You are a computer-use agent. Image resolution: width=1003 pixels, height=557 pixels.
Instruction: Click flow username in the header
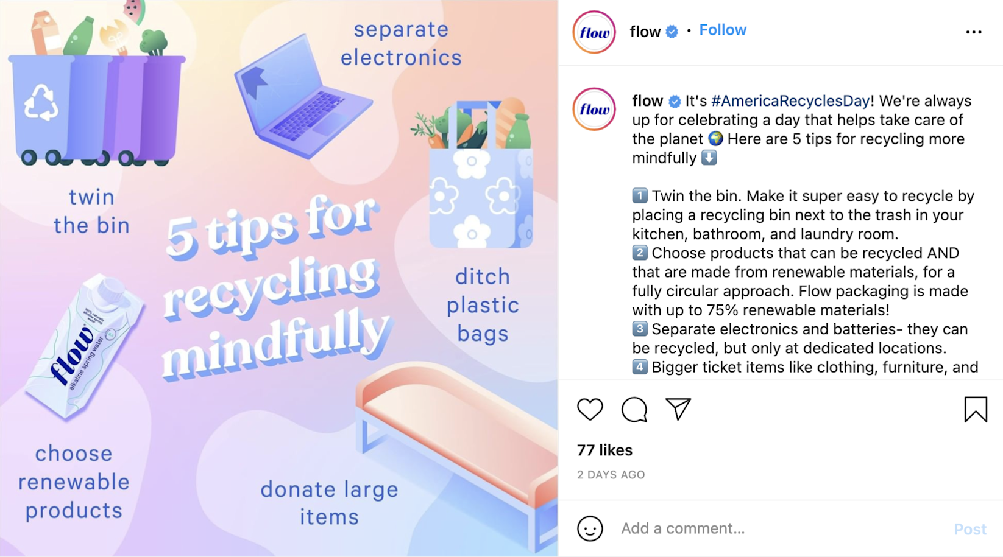click(x=645, y=32)
